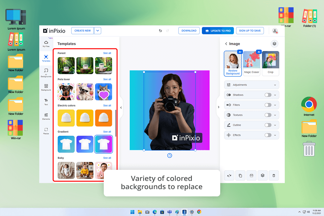Image resolution: width=324 pixels, height=216 pixels.
Task: Click UPDATE TO PRO button
Action: point(218,31)
